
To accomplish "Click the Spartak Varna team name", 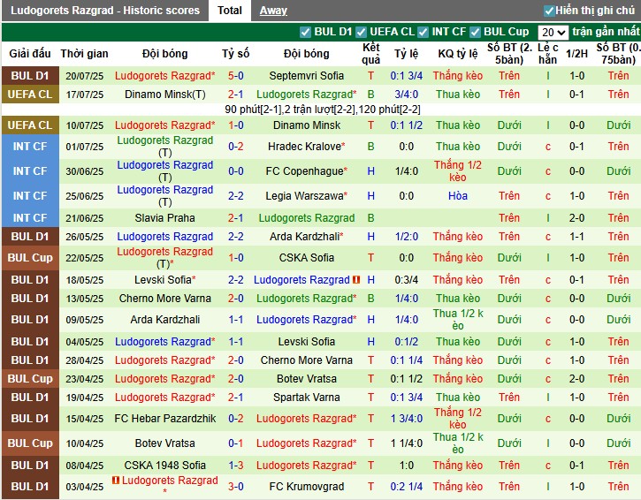I will (x=306, y=397).
